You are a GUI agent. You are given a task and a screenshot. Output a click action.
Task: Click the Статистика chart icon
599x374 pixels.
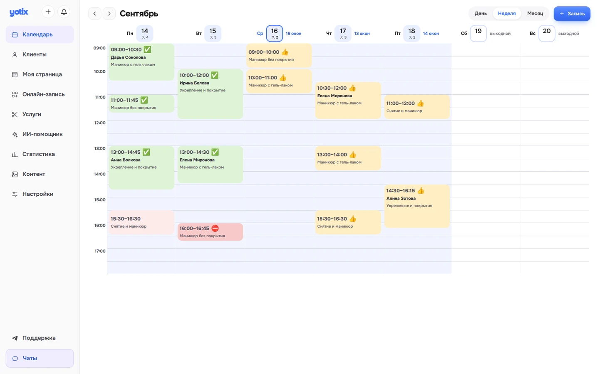[x=15, y=154]
